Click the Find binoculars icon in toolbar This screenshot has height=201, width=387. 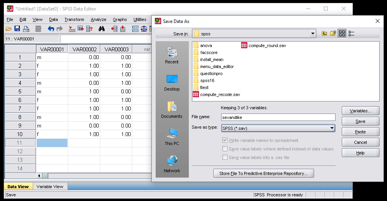coord(102,29)
